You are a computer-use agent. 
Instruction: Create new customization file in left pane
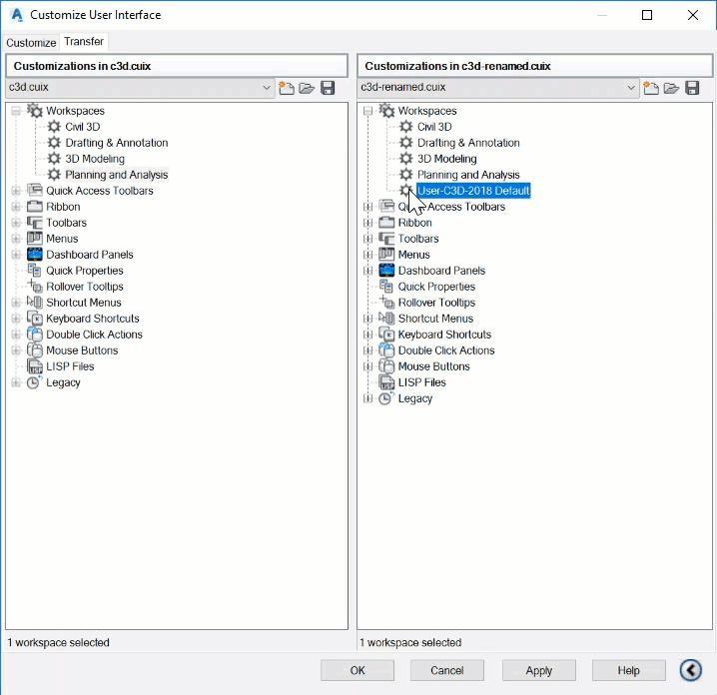click(287, 87)
